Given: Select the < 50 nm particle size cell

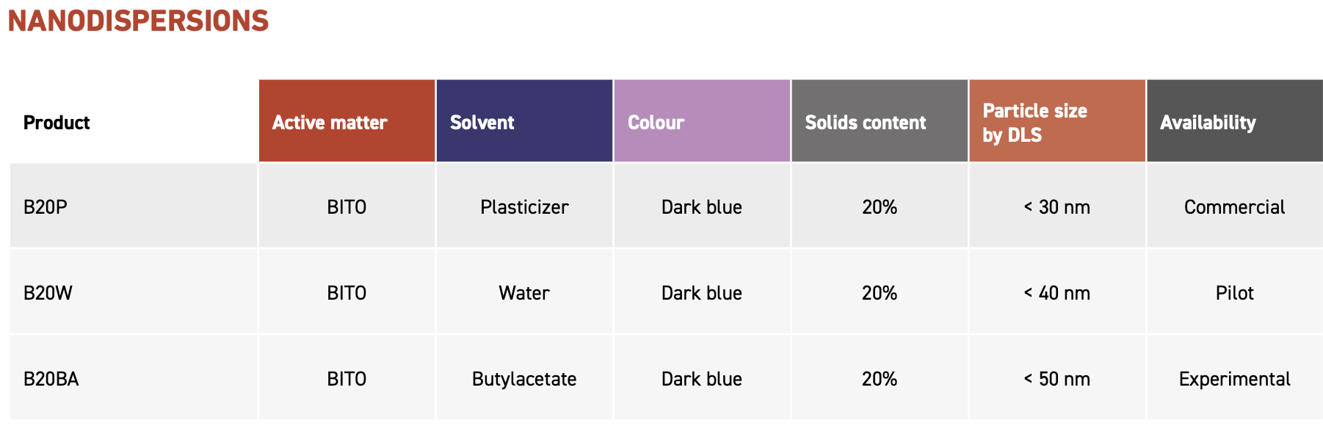Looking at the screenshot, I should click(x=1057, y=378).
